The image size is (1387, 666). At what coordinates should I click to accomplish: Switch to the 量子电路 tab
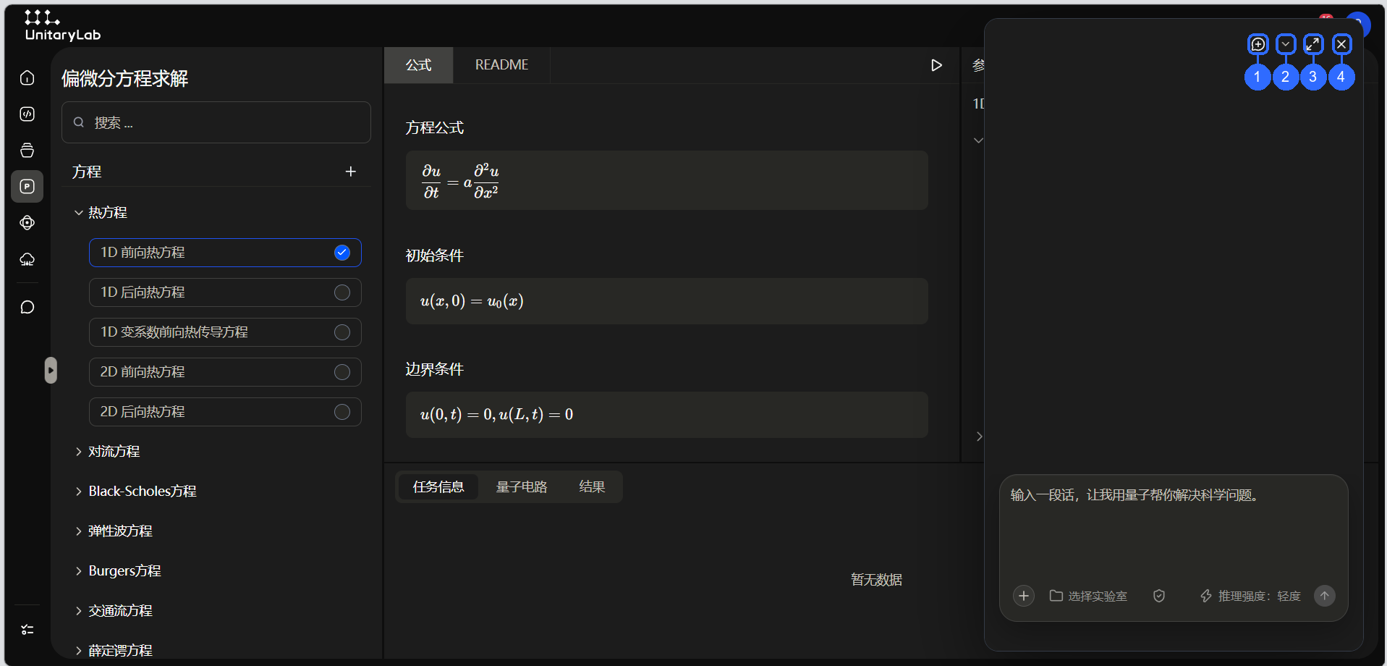click(x=522, y=487)
